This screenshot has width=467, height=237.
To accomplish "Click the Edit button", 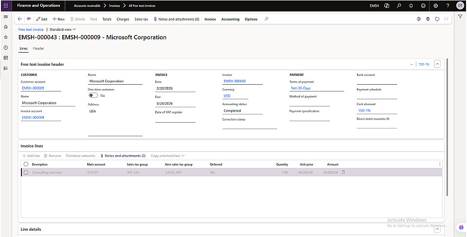I will [x=41, y=19].
